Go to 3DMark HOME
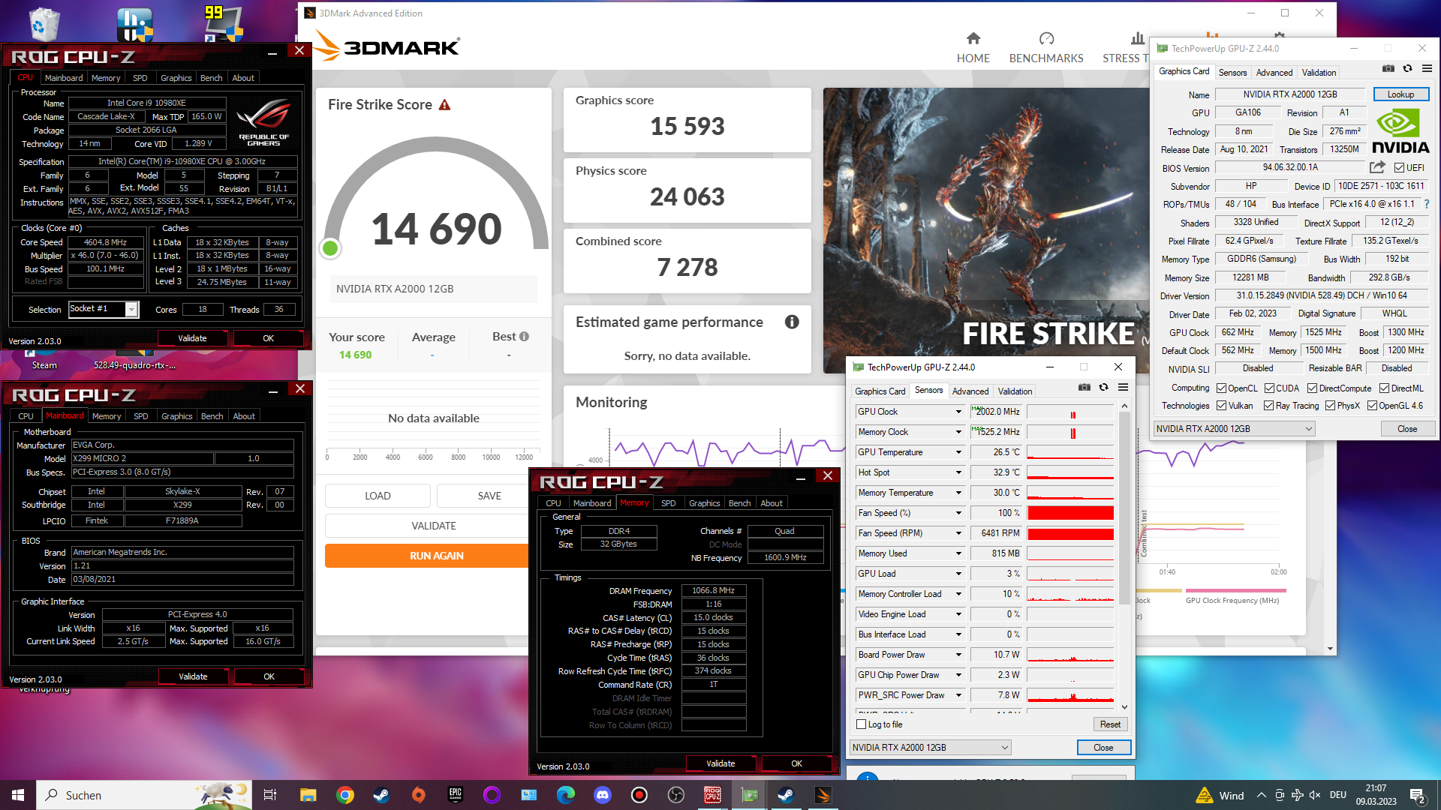 pos(973,47)
